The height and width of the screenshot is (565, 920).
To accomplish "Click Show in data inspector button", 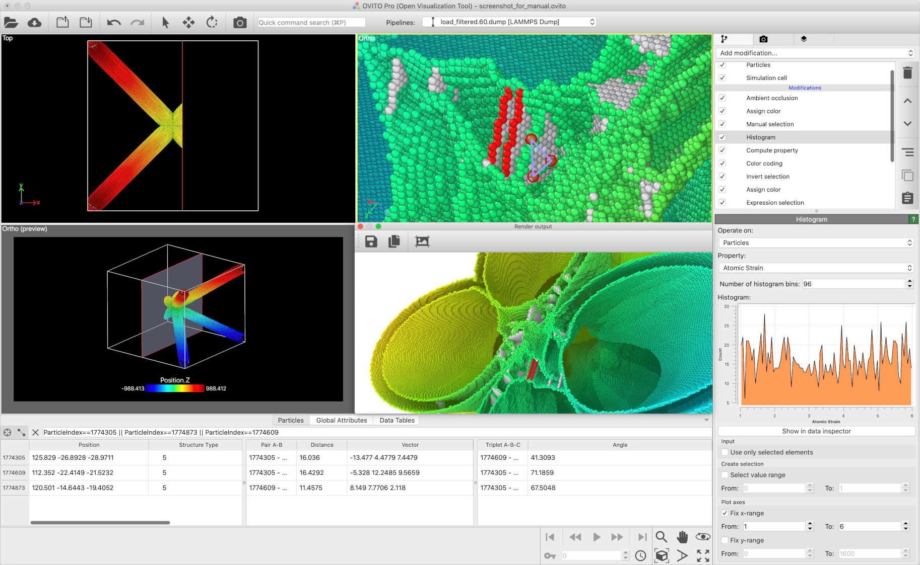I will click(816, 431).
